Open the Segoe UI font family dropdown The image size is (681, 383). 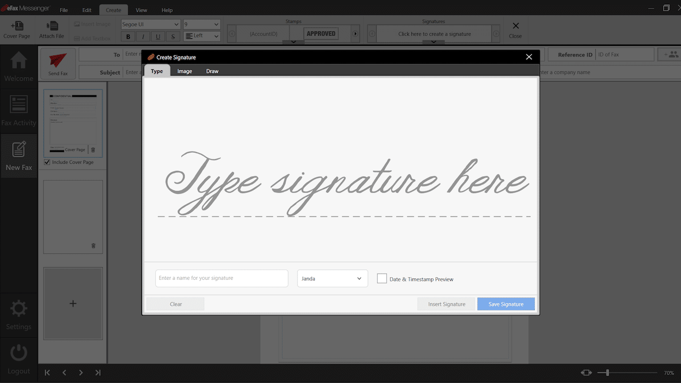[x=151, y=24]
